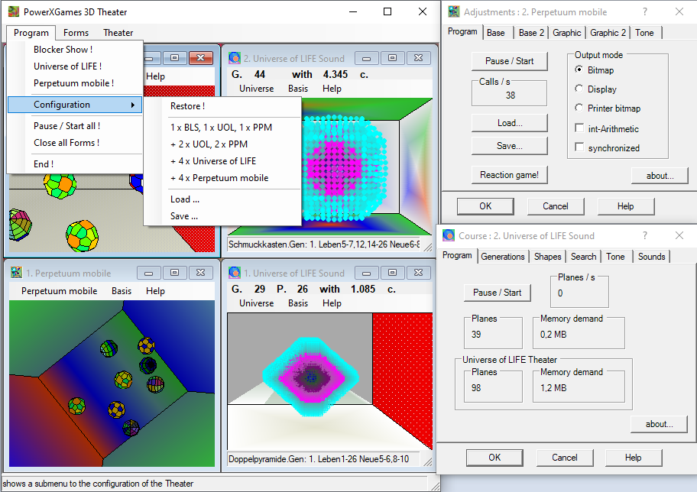The width and height of the screenshot is (697, 492).
Task: Enable the int-Arithmetic checkbox
Action: (579, 128)
